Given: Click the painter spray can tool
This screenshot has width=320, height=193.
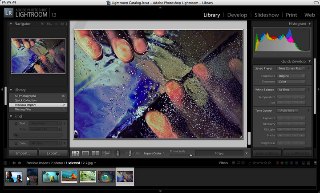Looking at the screenshot, I should click(x=117, y=153).
